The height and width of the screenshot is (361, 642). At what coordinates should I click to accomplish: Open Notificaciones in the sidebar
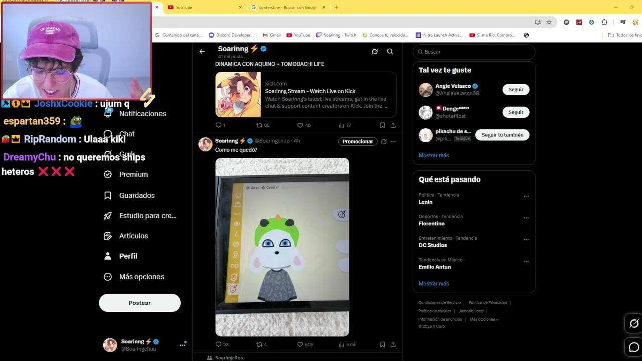(135, 114)
